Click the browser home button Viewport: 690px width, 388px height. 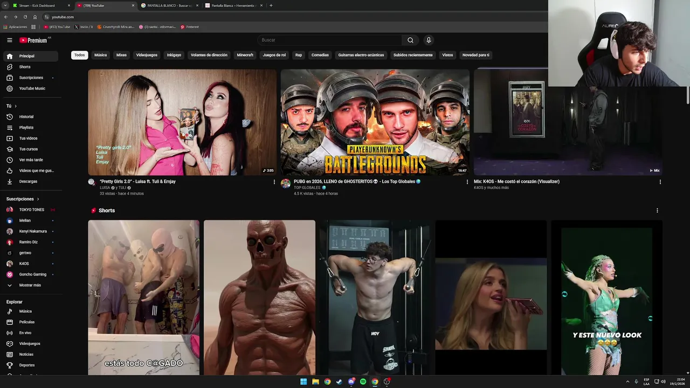click(x=35, y=17)
